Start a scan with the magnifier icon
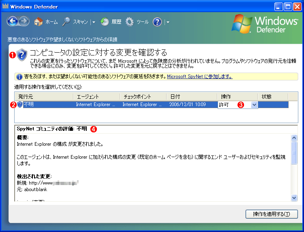Screen dimensions: 304x232 pyautogui.click(x=66, y=22)
